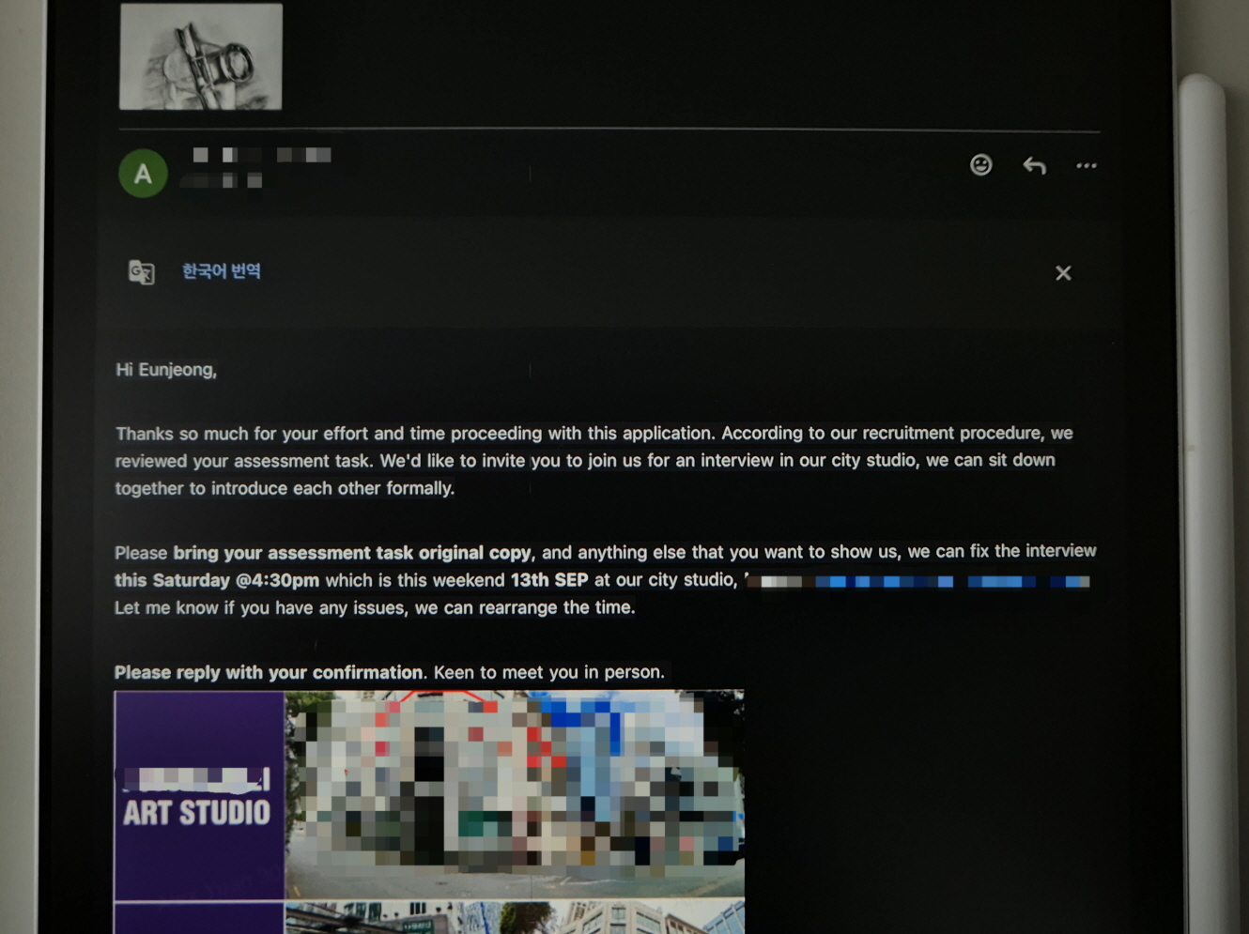This screenshot has height=934, width=1249.
Task: Click bold text 'this Saturday @4:30pm'
Action: pos(217,581)
